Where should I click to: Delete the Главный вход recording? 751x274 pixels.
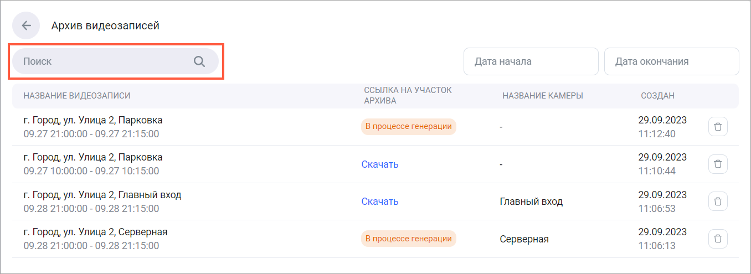[x=718, y=201]
